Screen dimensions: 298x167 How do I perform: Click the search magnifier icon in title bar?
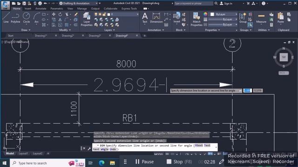tap(216, 3)
